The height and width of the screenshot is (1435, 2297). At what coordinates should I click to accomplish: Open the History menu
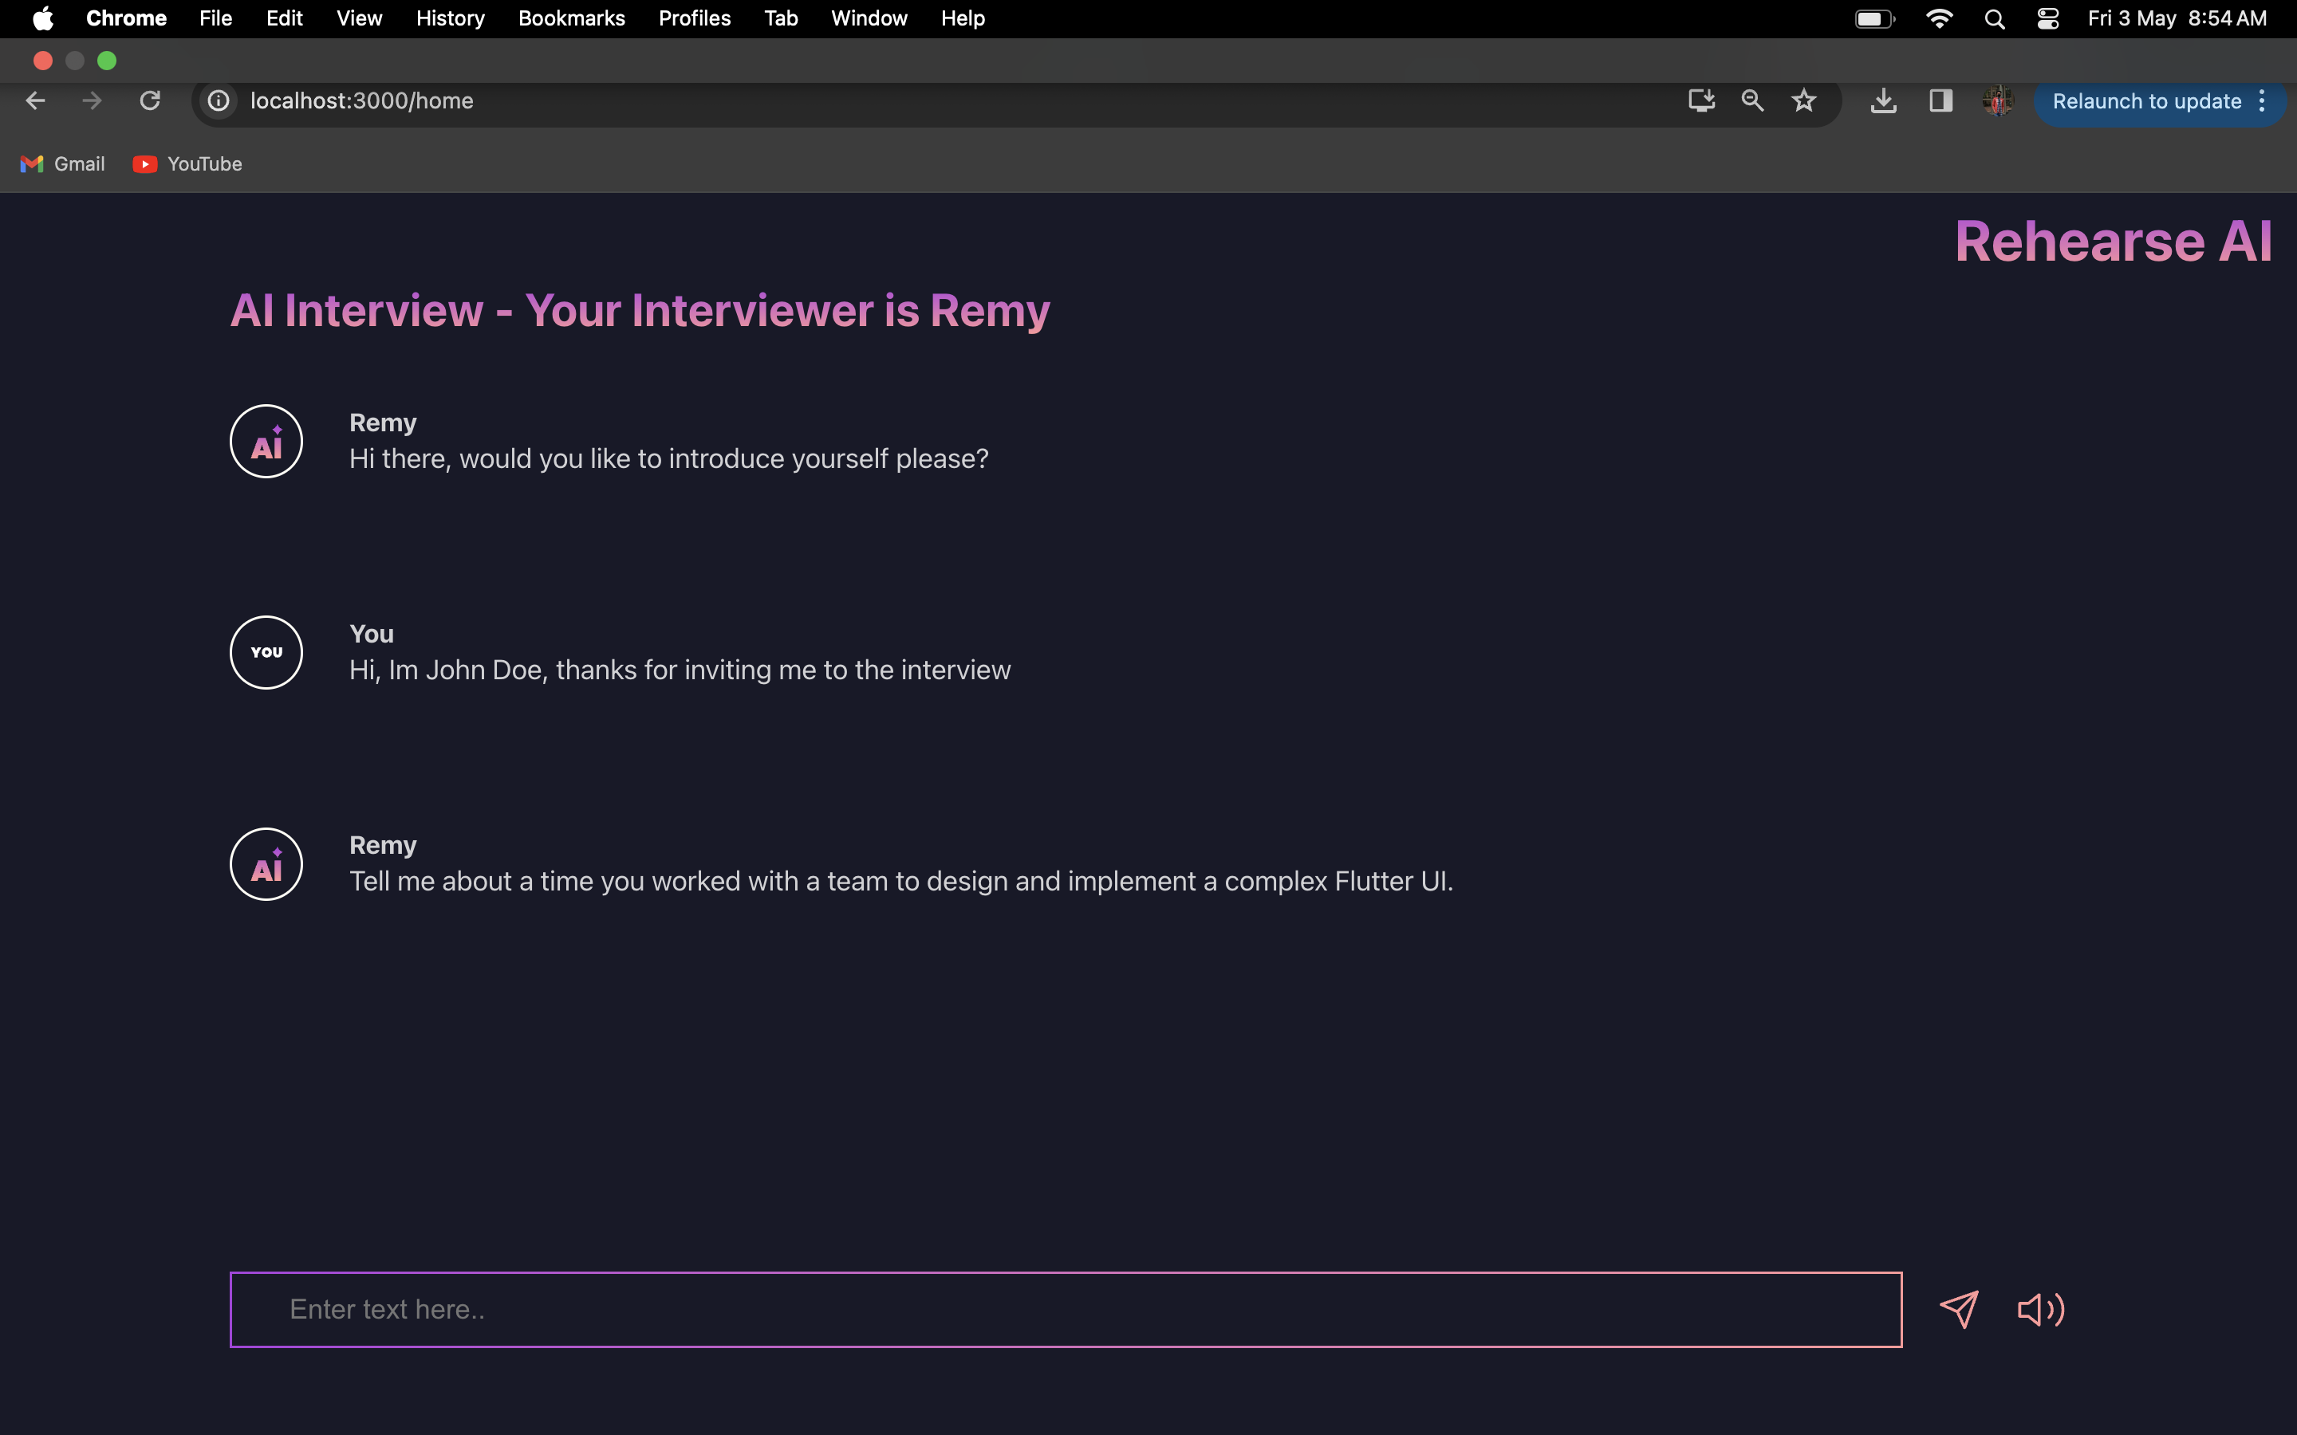pyautogui.click(x=450, y=18)
